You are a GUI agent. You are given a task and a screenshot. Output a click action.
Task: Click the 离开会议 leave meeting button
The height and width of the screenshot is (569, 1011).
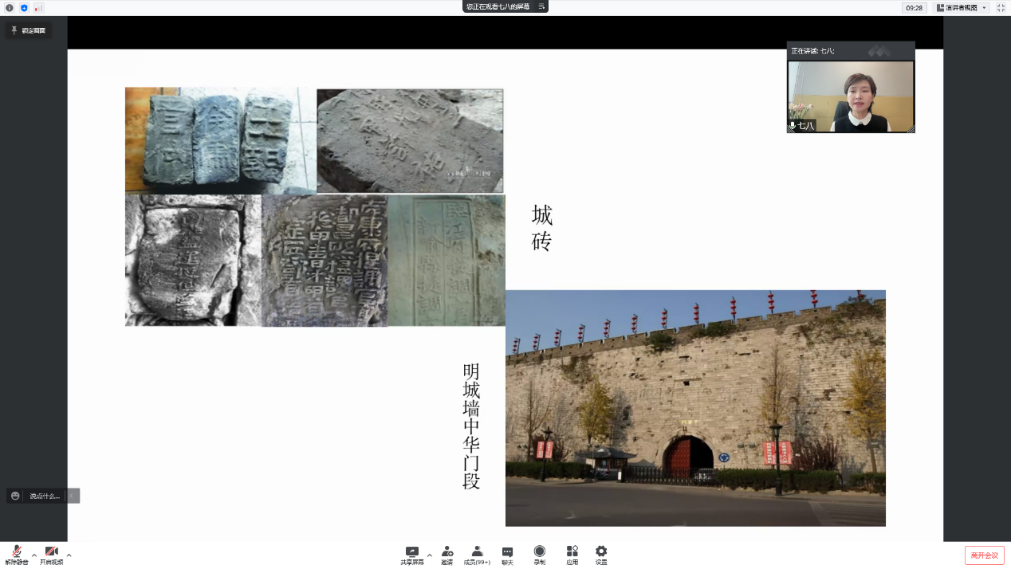(984, 555)
